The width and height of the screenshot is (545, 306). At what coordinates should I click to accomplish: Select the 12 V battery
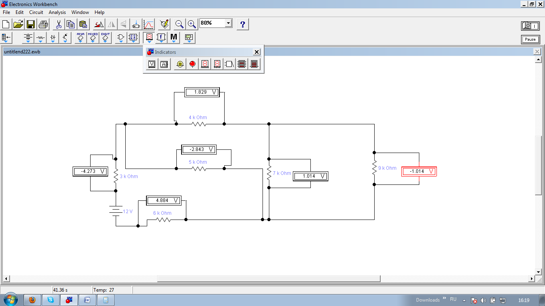(x=116, y=211)
